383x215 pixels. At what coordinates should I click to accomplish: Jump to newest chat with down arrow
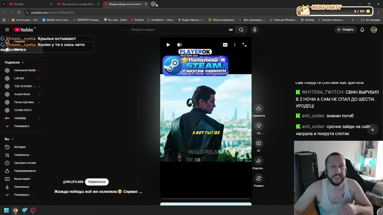tap(373, 129)
